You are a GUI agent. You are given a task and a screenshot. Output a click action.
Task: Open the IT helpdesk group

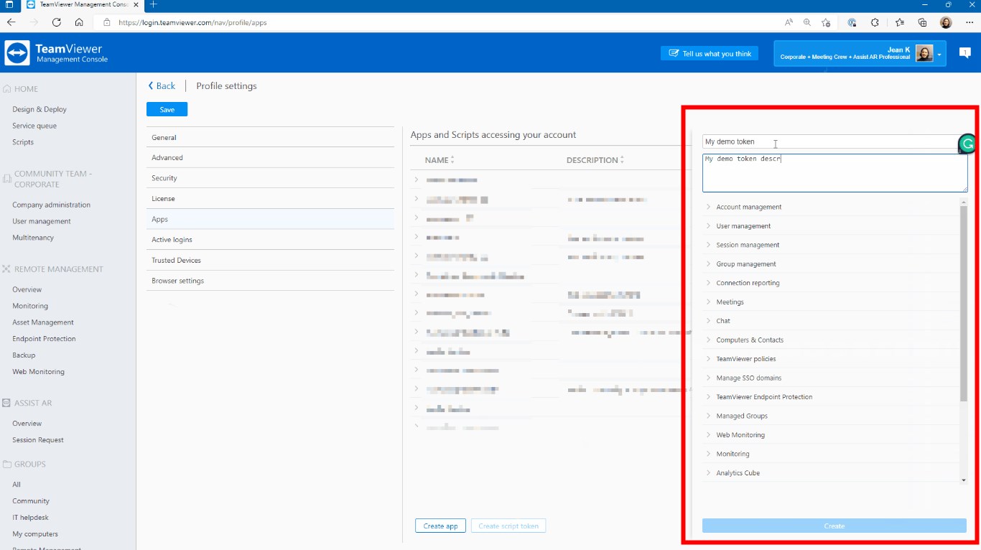[30, 518]
